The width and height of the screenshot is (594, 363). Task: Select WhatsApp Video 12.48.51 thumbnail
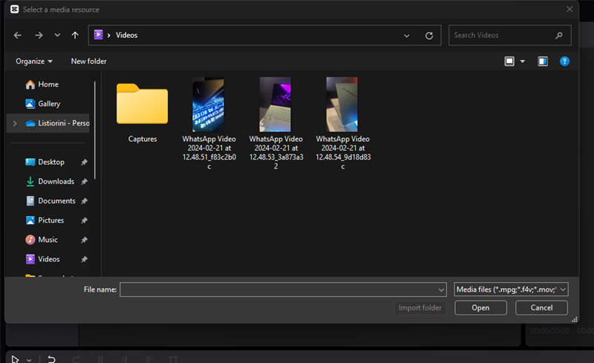point(208,105)
